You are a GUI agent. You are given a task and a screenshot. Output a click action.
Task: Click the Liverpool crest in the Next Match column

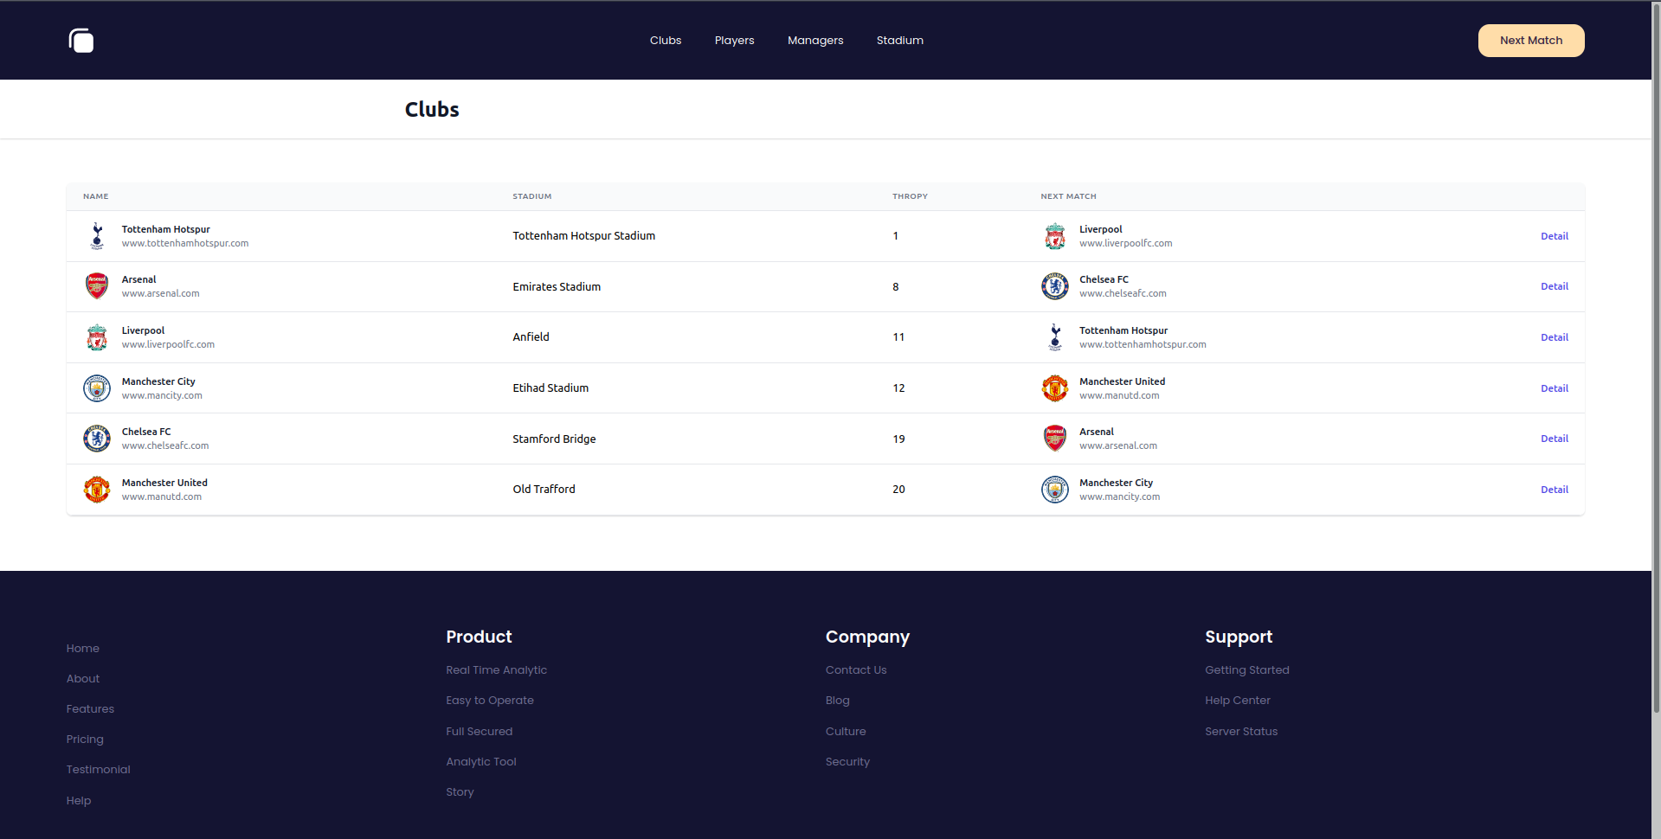click(x=1055, y=235)
